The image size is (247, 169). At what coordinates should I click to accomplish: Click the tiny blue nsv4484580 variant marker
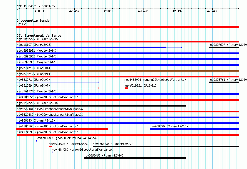click(52, 152)
